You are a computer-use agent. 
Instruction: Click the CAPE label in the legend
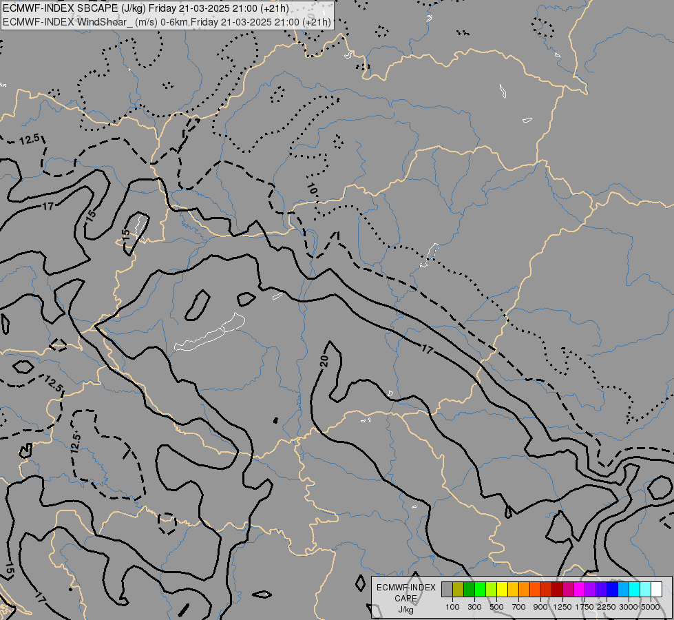(x=406, y=599)
